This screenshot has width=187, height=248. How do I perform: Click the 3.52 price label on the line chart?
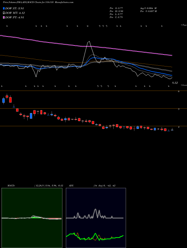point(175,83)
